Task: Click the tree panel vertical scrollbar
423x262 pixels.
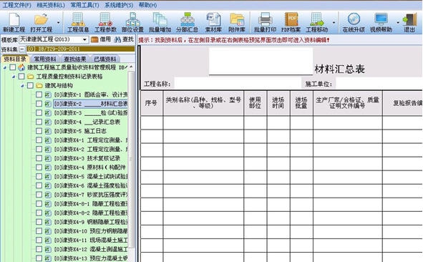Action: tap(132, 159)
